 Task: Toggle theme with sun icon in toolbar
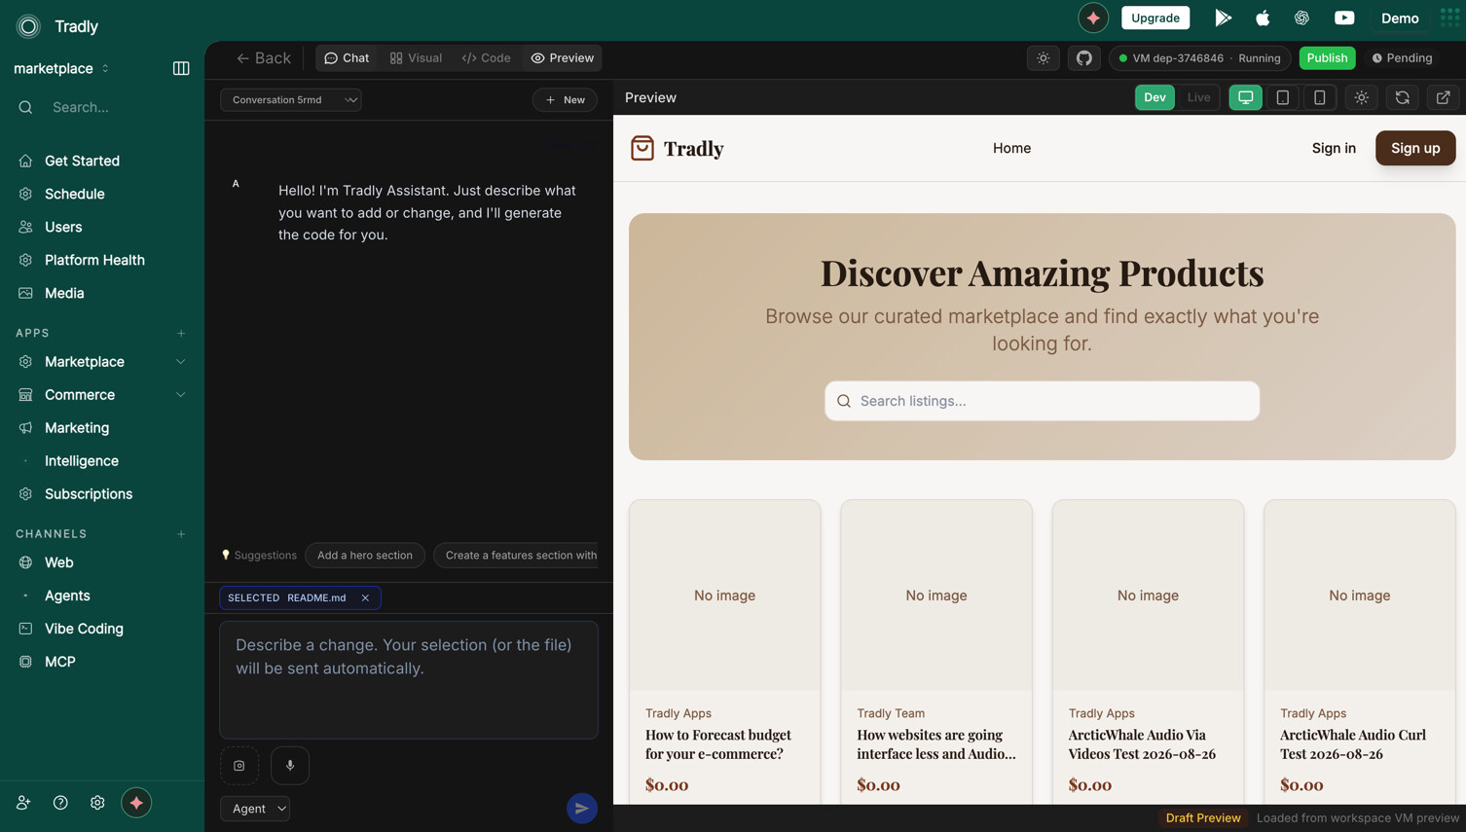[1043, 58]
